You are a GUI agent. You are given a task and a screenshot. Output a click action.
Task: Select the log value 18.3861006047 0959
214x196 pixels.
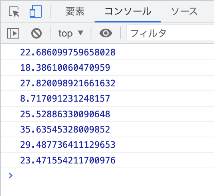point(65,67)
